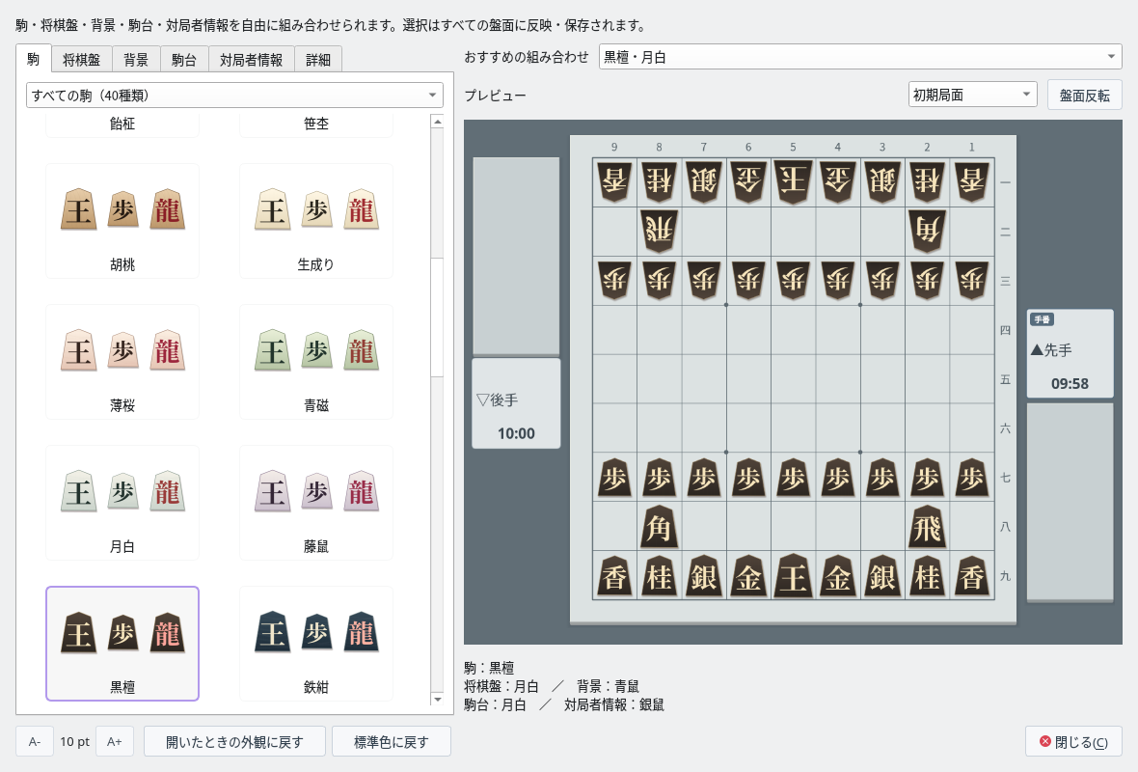Click the 10 pt font size label

pos(75,741)
